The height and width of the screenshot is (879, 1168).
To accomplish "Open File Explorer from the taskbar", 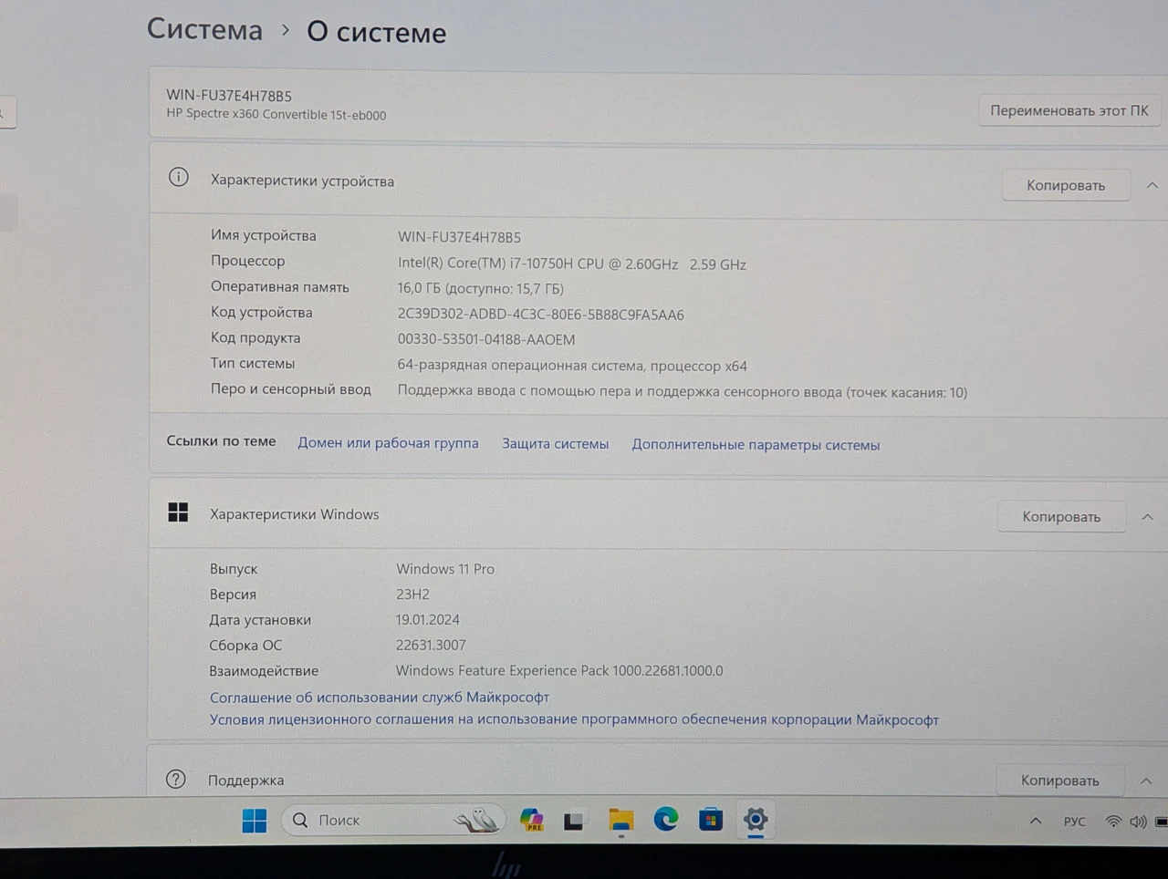I will tap(620, 821).
